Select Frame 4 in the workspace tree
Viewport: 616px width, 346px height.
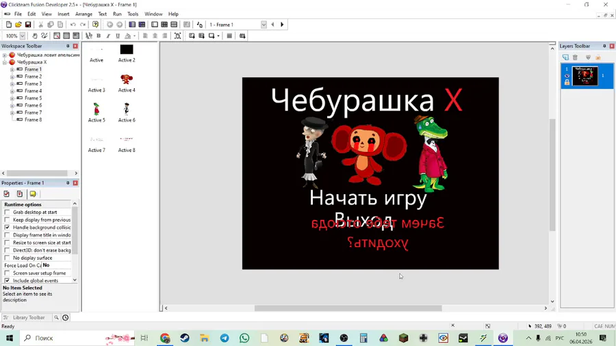[33, 91]
